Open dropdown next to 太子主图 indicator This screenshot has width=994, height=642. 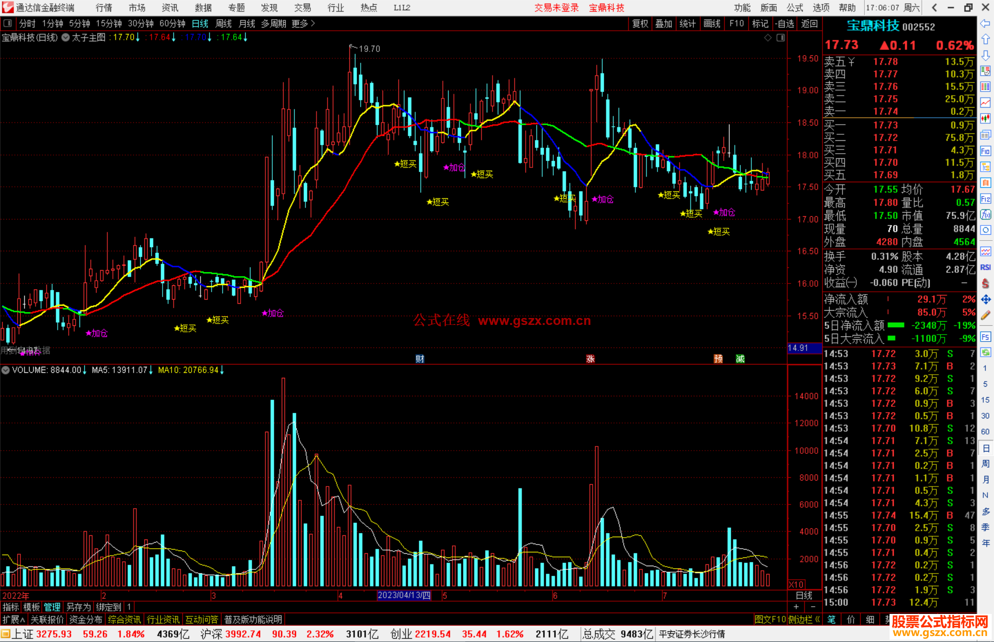(66, 38)
